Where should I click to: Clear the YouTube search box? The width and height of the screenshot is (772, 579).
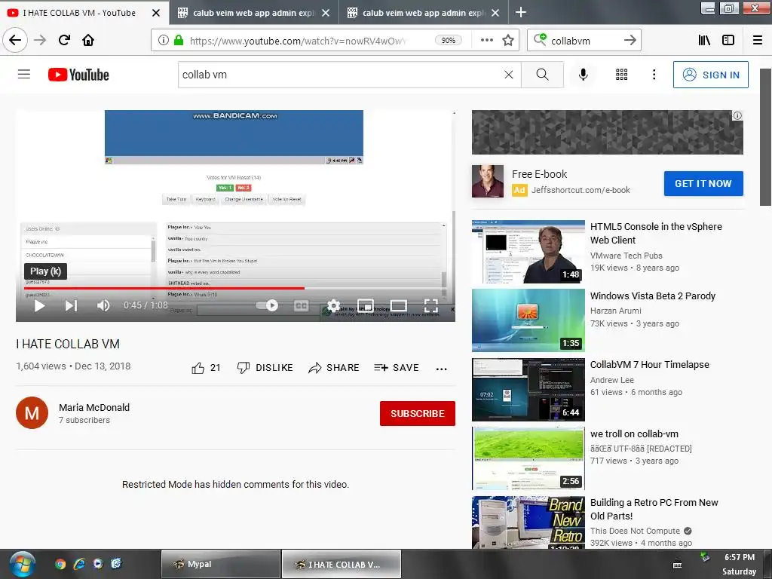point(509,75)
